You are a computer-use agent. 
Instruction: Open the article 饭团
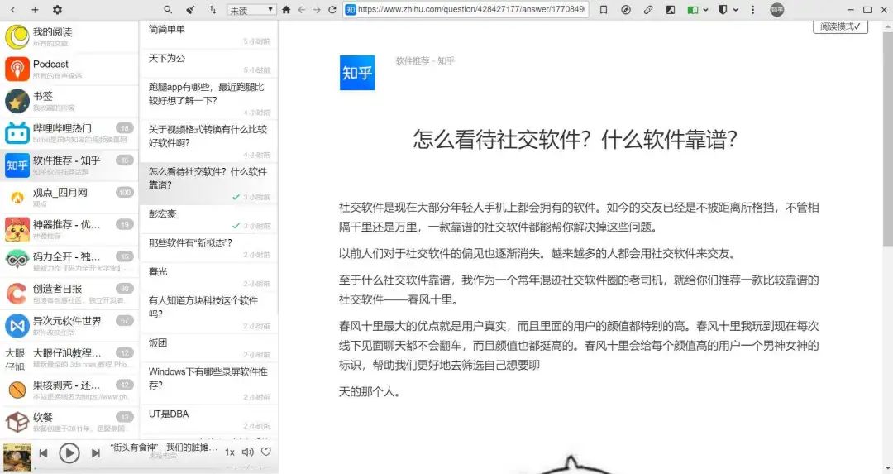click(208, 347)
